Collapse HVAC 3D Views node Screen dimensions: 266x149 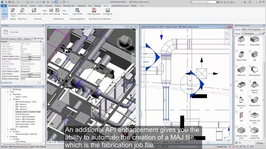(x=10, y=99)
